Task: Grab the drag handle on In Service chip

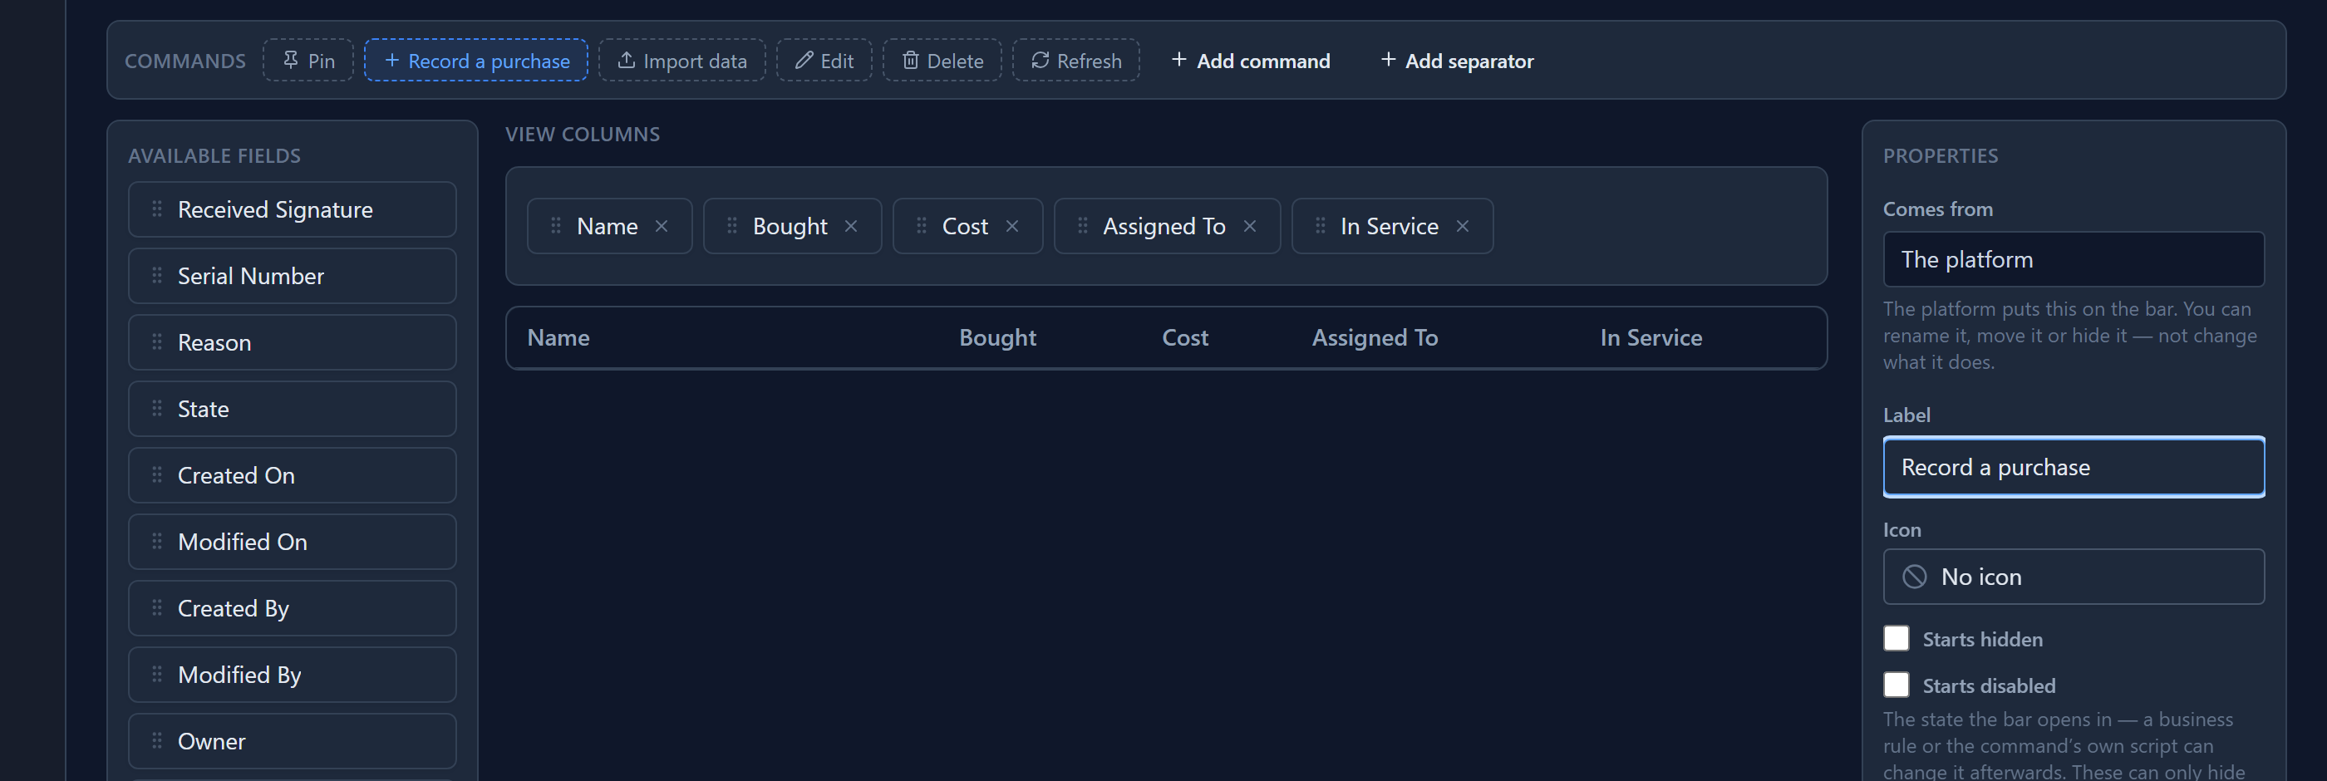Action: click(1320, 226)
